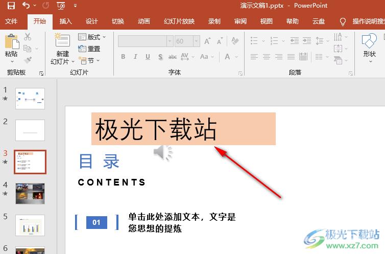The height and width of the screenshot is (254, 385).
Task: Switch to the 插入 tab
Action: click(x=66, y=21)
